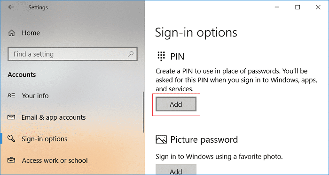The image size is (329, 175).
Task: Click the Your info person icon
Action: (x=11, y=95)
